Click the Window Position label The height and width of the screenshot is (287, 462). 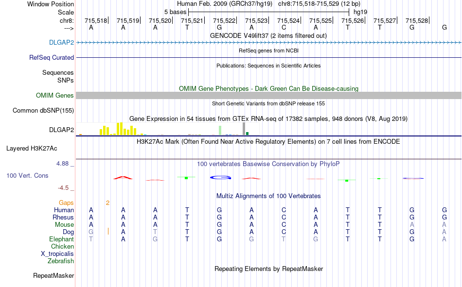coord(51,4)
